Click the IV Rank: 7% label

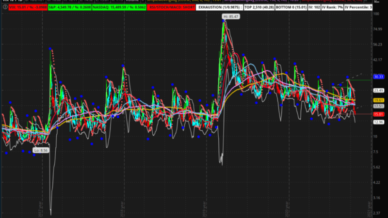332,7
